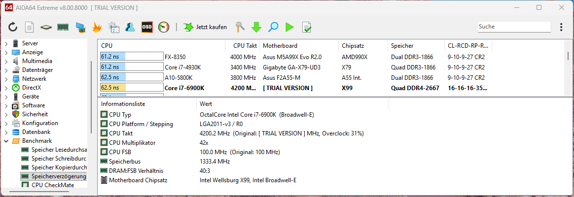Click the results list vertical scrollbar
This screenshot has height=197, width=574.
(x=568, y=56)
